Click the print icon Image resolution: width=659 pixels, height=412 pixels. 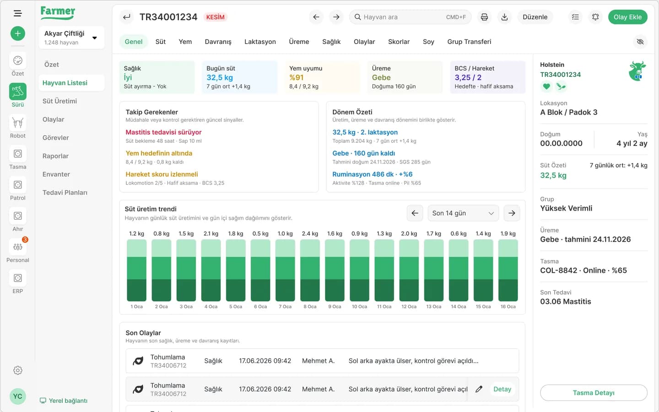484,17
